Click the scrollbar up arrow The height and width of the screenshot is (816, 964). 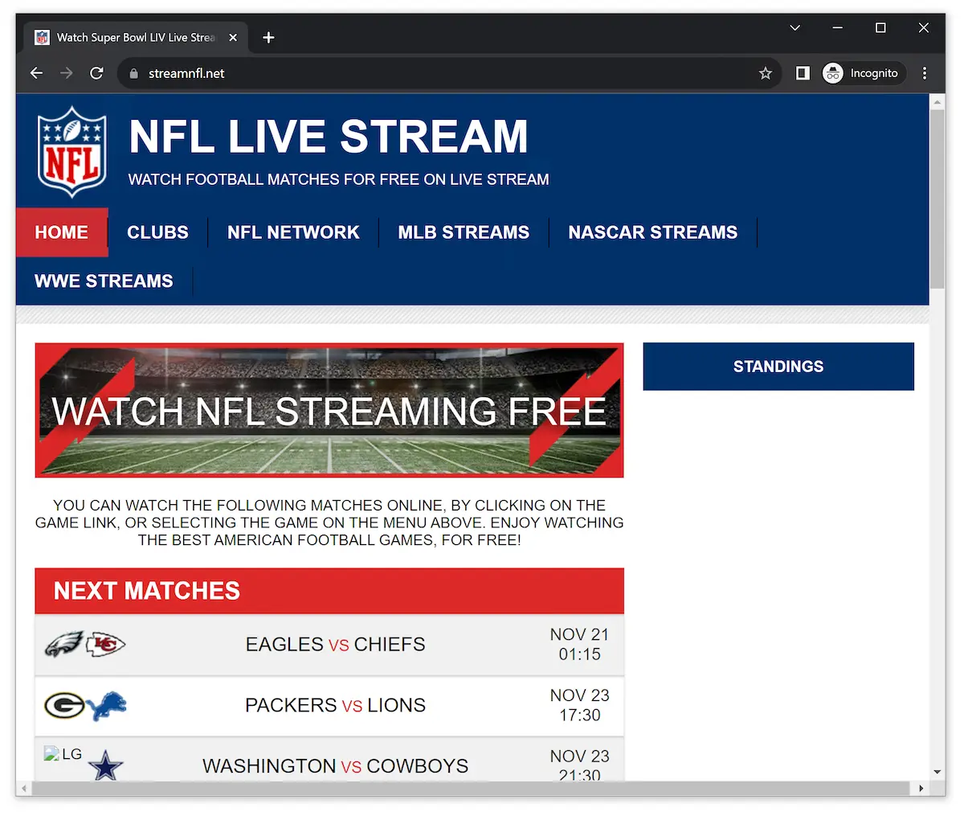click(x=937, y=101)
